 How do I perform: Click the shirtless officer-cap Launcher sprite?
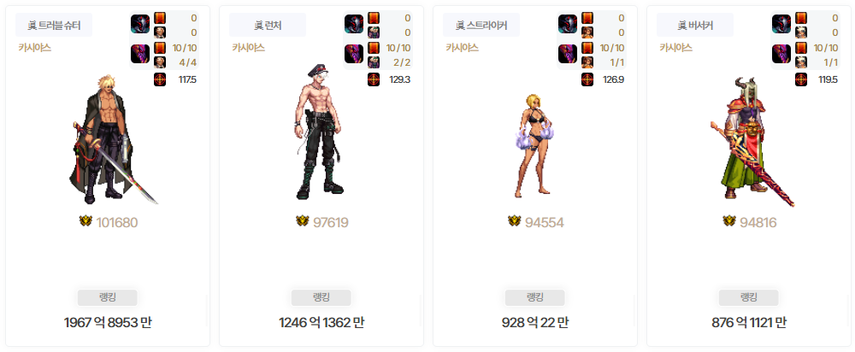click(x=320, y=131)
